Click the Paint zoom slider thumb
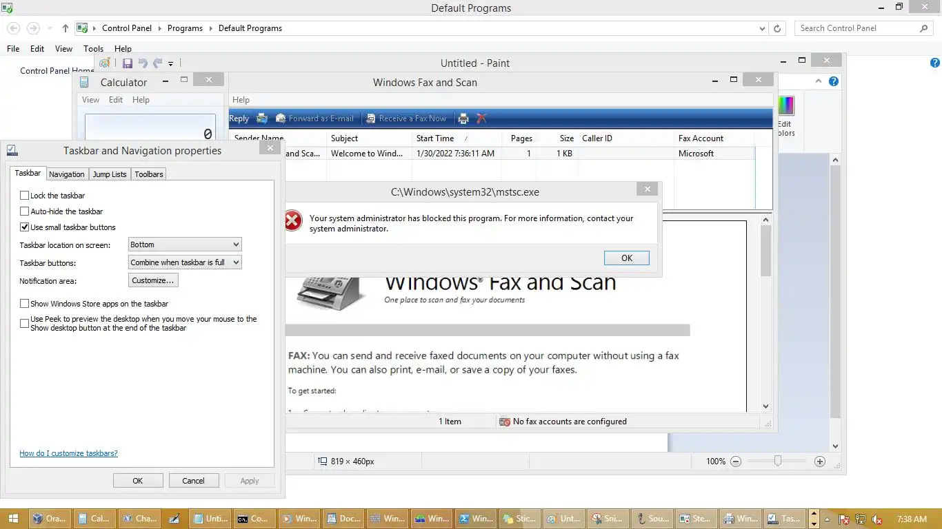The width and height of the screenshot is (942, 529). tap(778, 461)
